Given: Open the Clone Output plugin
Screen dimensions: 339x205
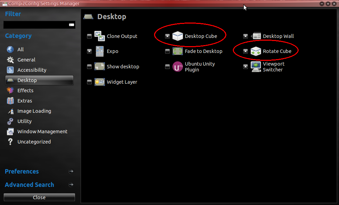Looking at the screenshot, I should coord(99,36).
